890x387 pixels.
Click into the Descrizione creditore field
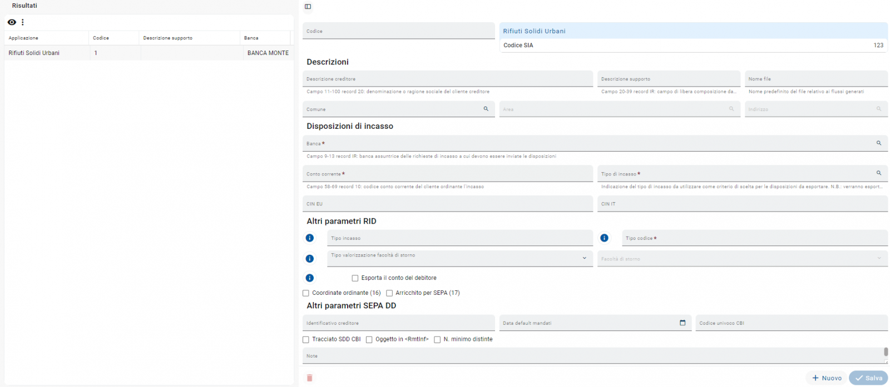447,79
